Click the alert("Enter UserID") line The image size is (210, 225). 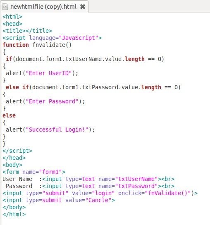pos(42,73)
